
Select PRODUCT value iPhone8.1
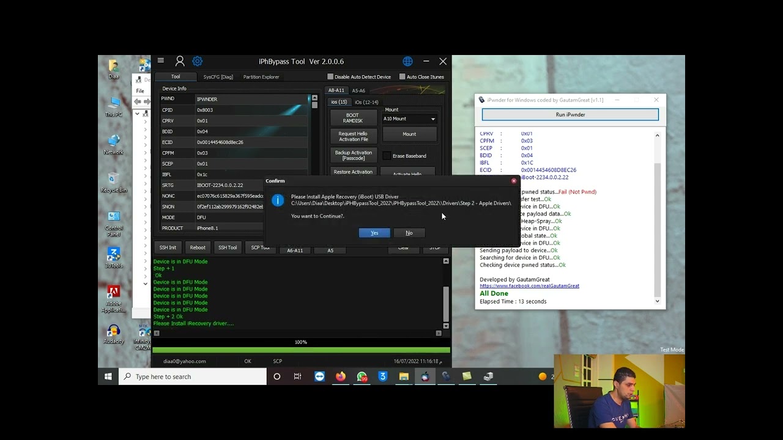(x=207, y=228)
